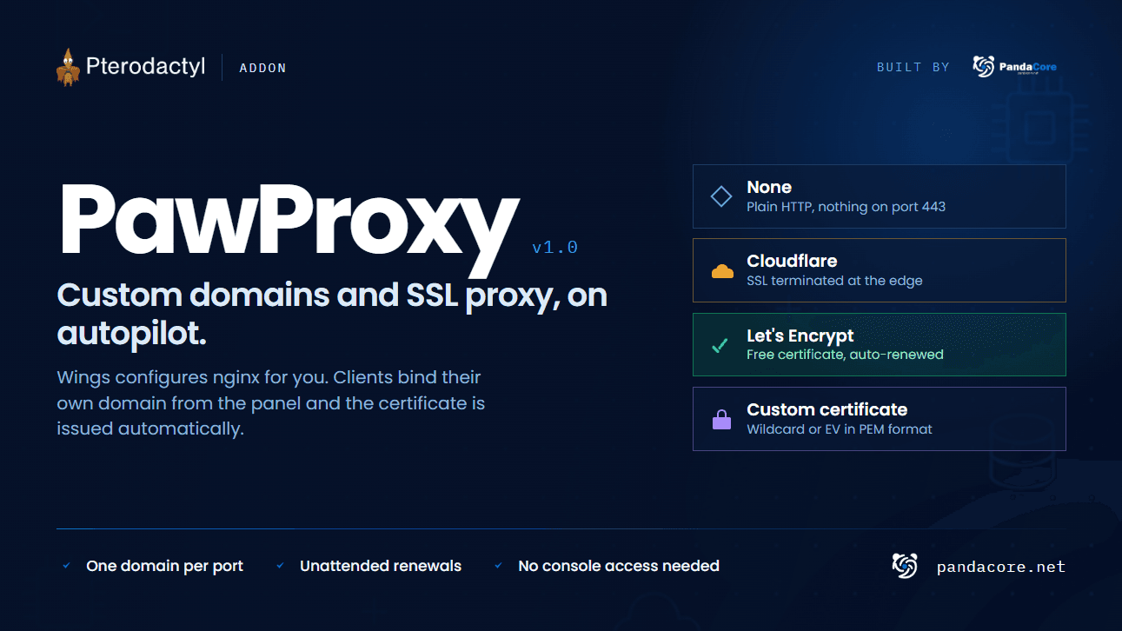Click the v1.0 version label
This screenshot has height=631, width=1122.
554,248
